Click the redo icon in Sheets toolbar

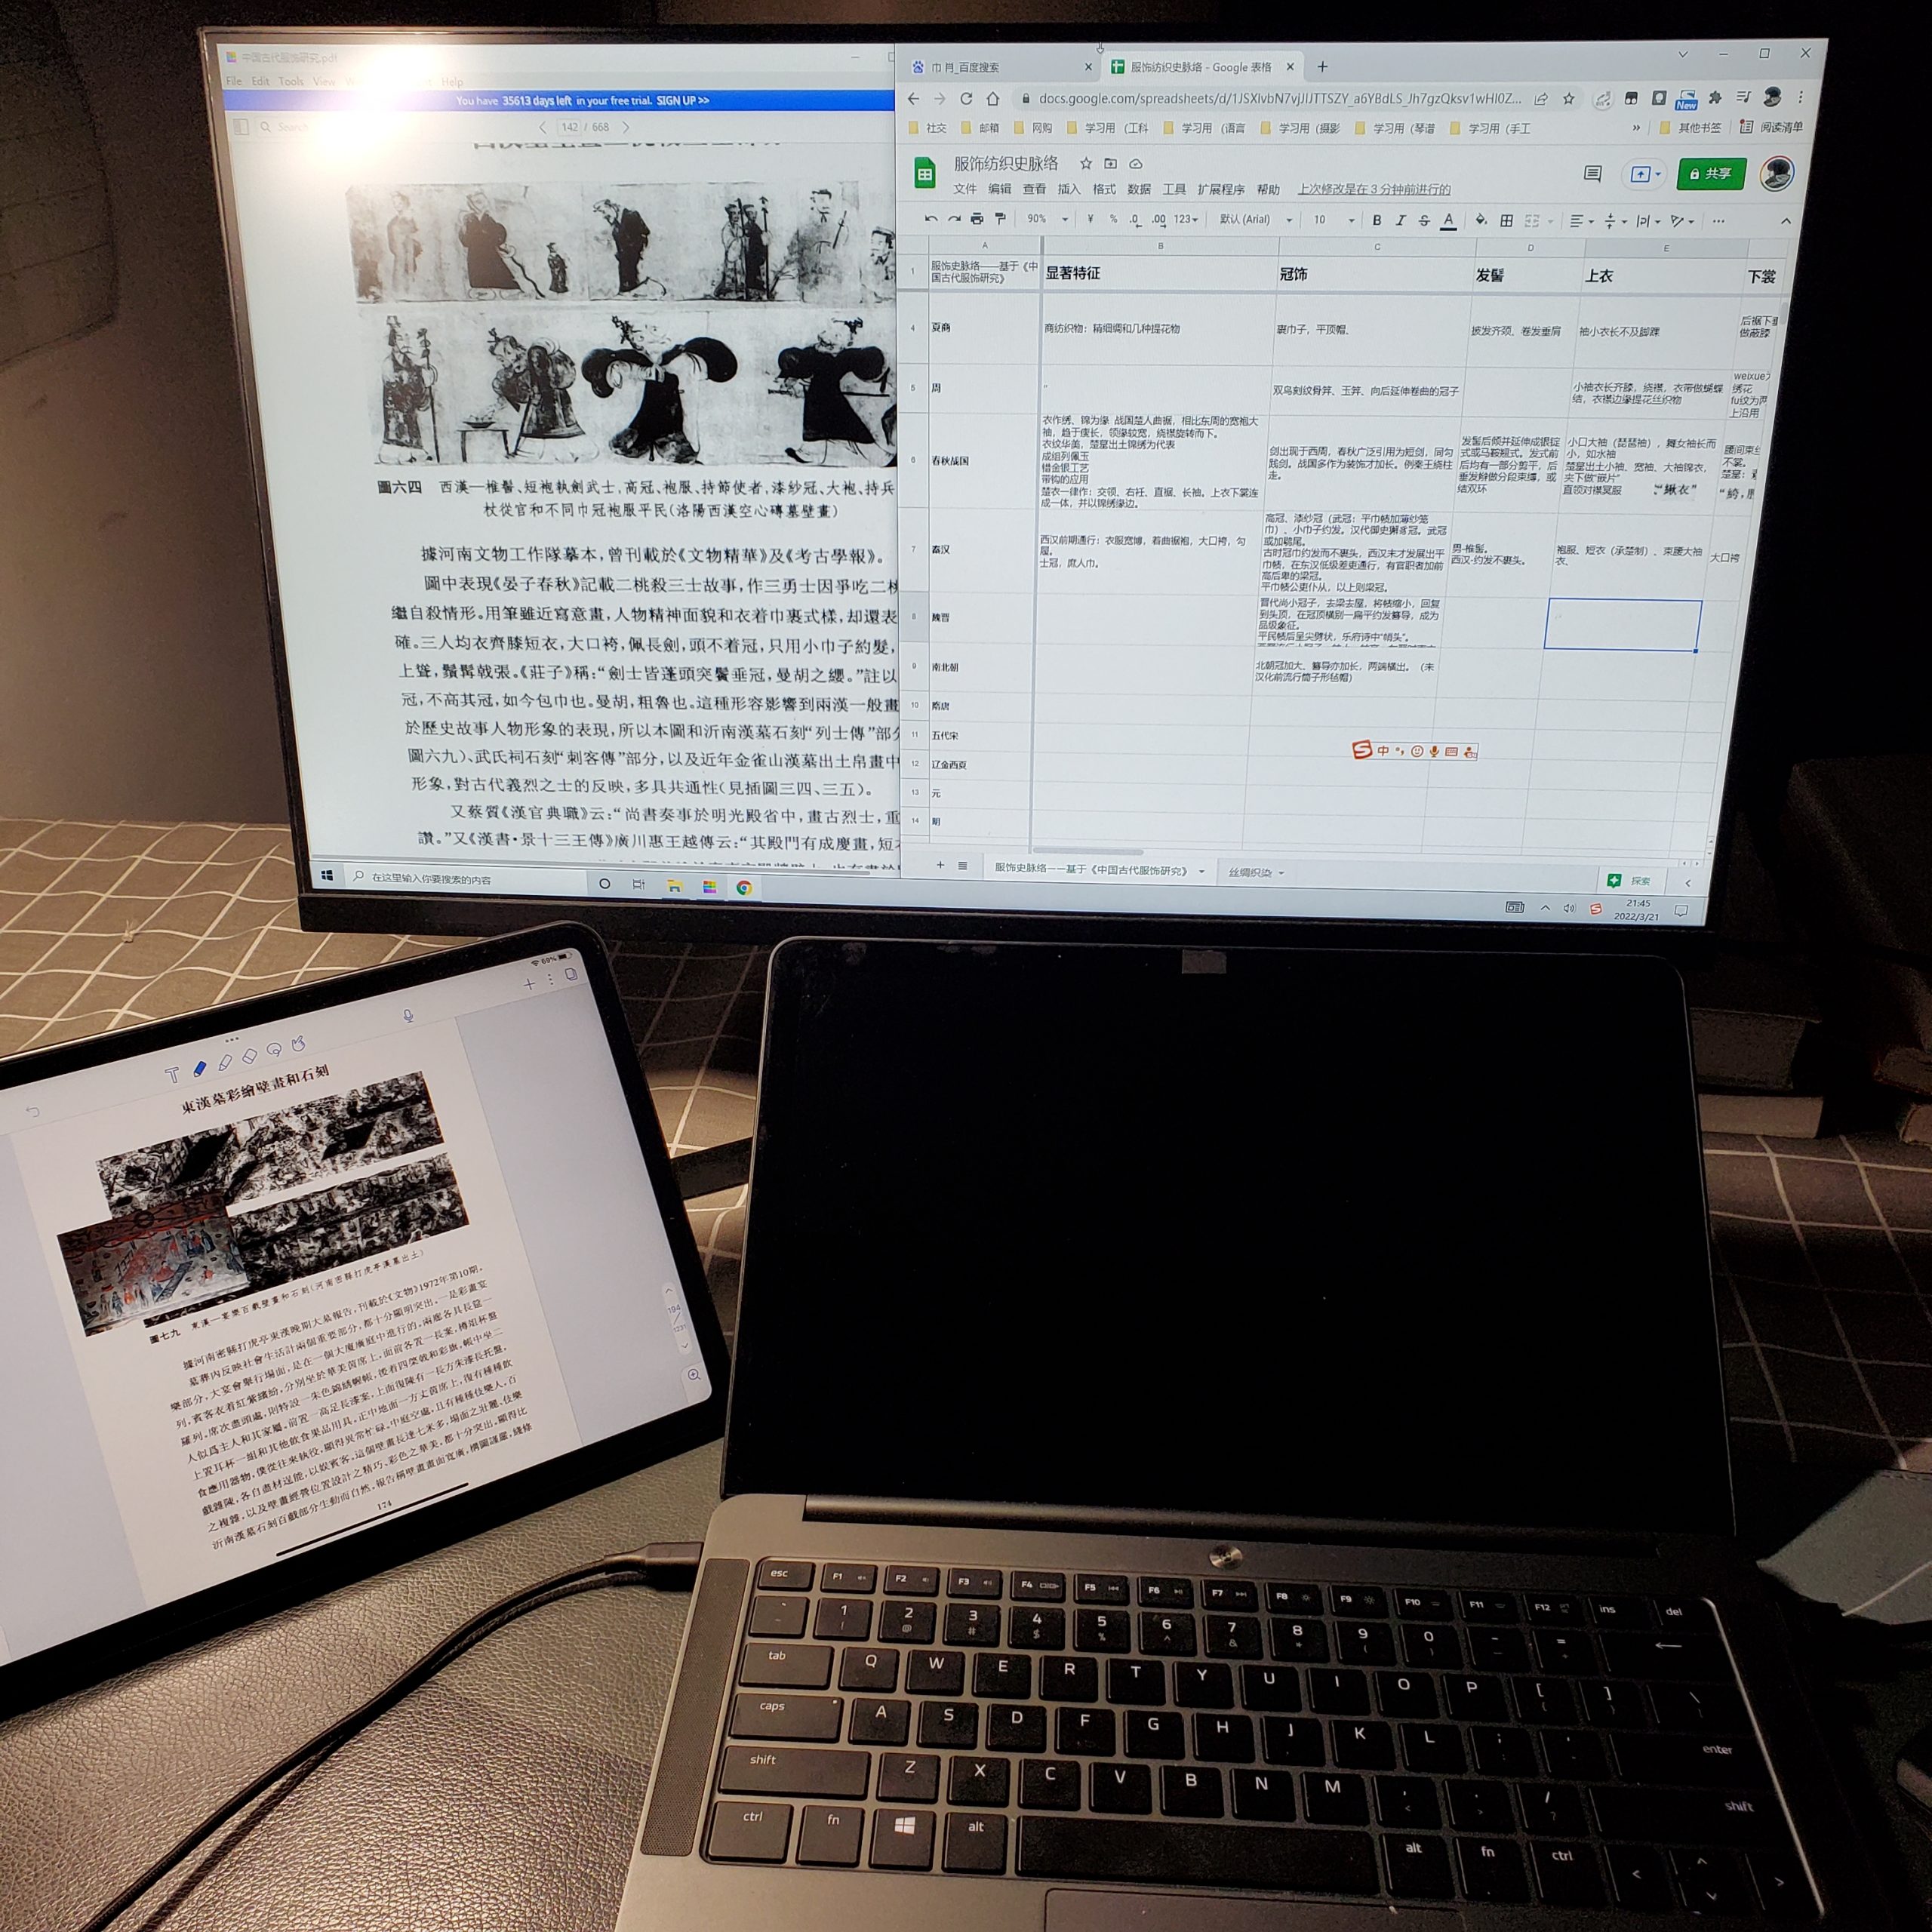954,218
